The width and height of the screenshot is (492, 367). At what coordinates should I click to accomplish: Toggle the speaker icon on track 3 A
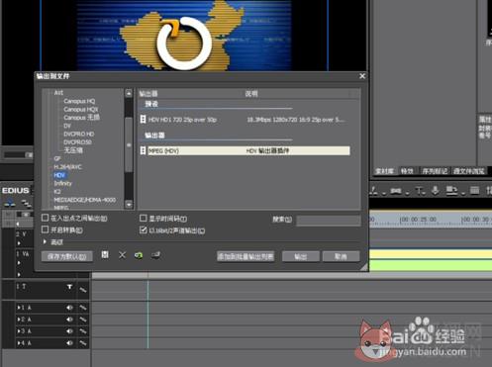pos(69,331)
